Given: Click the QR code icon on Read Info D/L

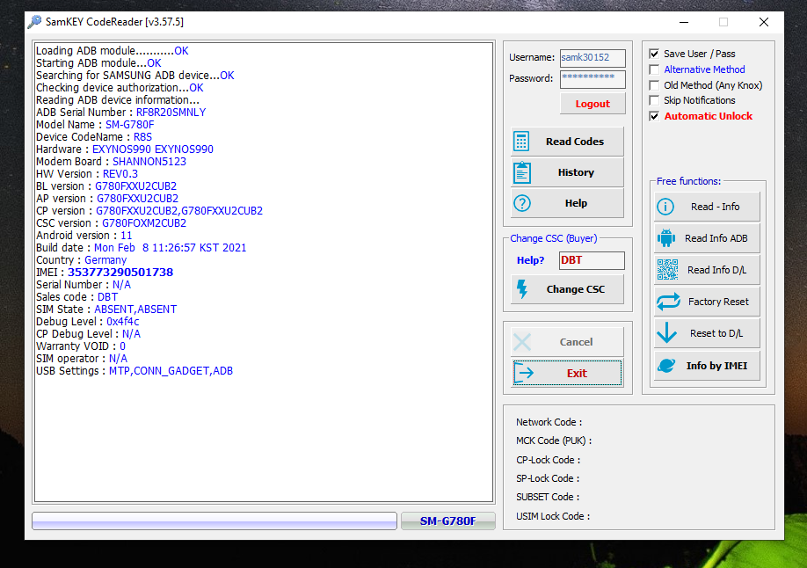Looking at the screenshot, I should pyautogui.click(x=667, y=270).
